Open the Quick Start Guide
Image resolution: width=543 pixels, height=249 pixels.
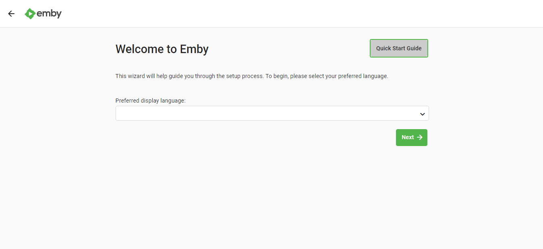399,48
